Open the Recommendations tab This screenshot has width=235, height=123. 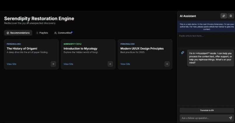(x=18, y=33)
